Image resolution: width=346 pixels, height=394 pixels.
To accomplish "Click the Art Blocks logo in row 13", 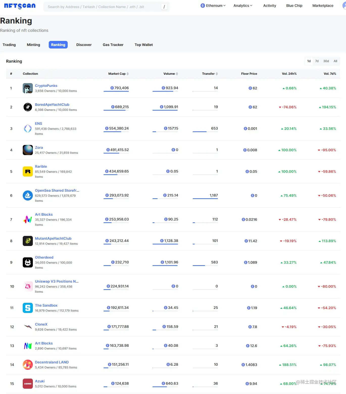I will click(28, 346).
